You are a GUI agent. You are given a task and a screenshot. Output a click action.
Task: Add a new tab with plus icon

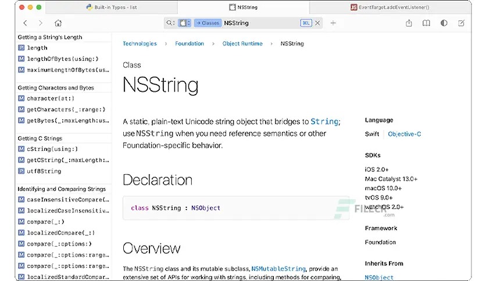click(x=333, y=23)
